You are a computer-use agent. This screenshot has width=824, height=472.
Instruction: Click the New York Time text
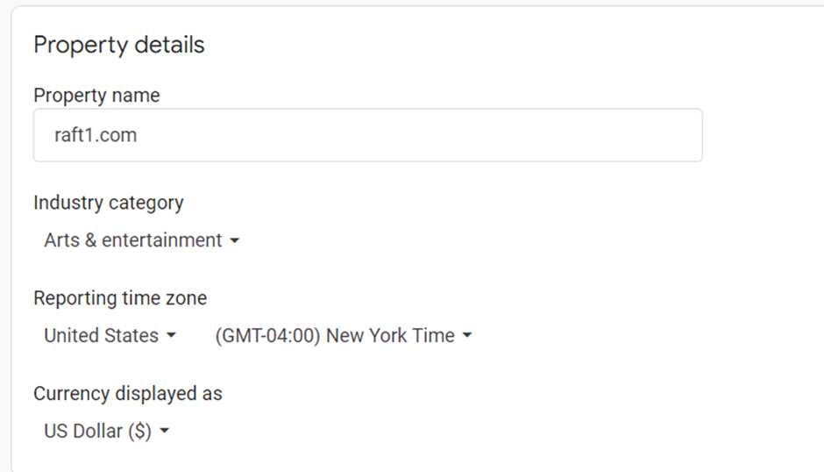(390, 335)
